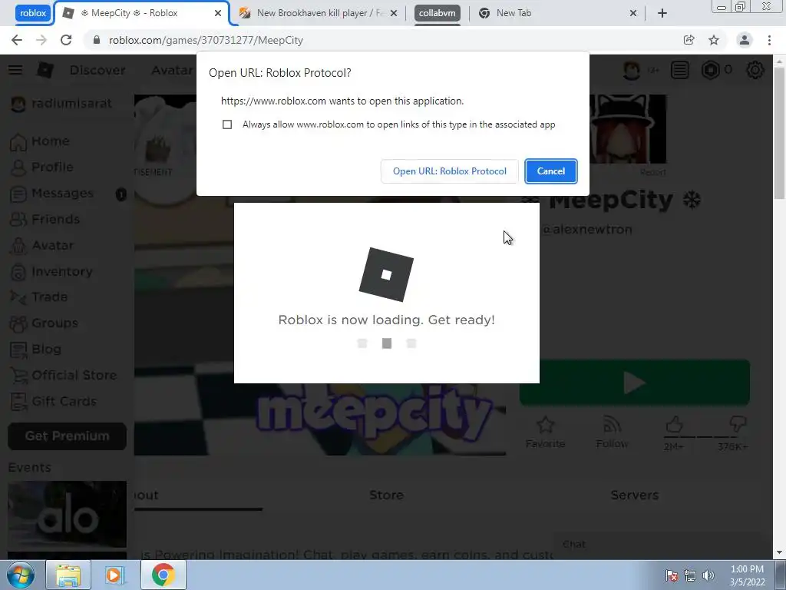This screenshot has width=786, height=590.
Task: Check the always allow www.roblox.com checkbox
Action: click(227, 124)
